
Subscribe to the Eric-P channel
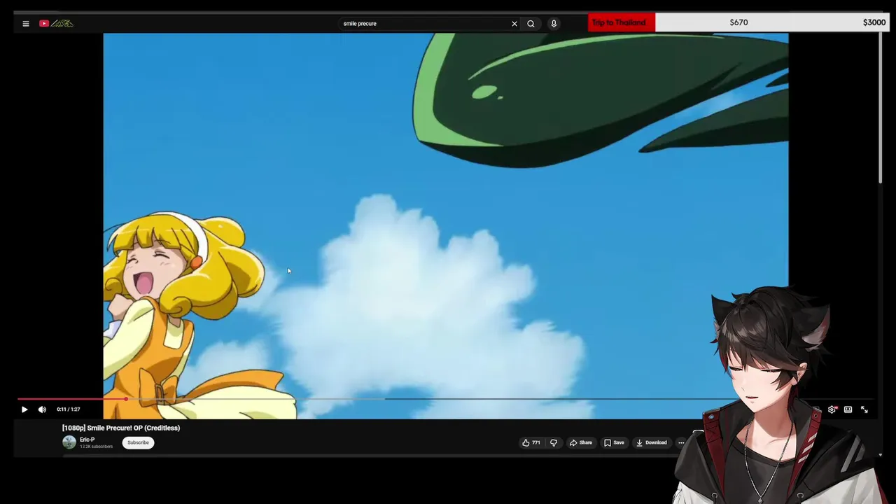[138, 442]
